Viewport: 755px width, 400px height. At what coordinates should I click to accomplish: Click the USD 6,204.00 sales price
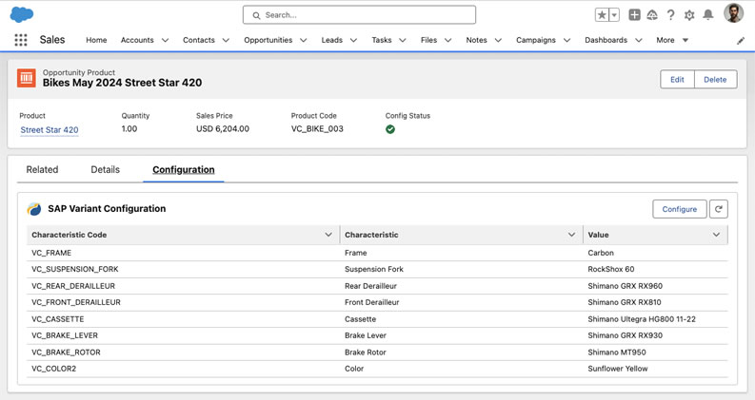click(x=223, y=129)
